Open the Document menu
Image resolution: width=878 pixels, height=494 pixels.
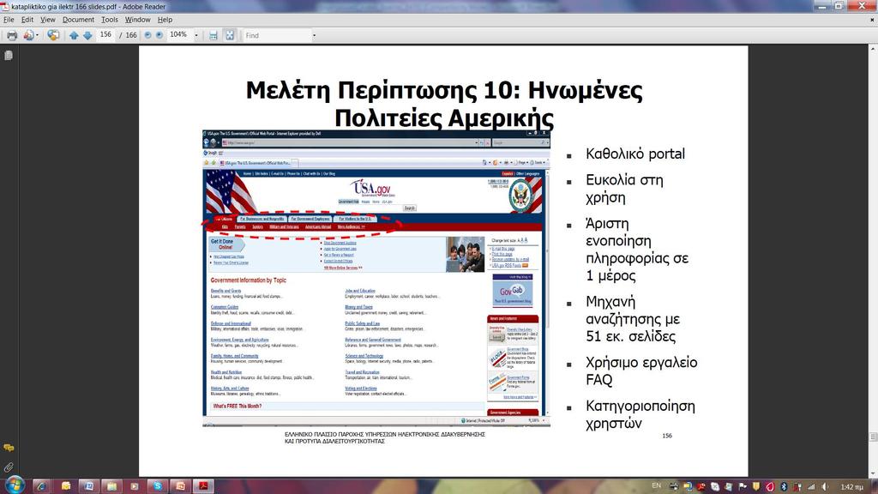pos(78,20)
